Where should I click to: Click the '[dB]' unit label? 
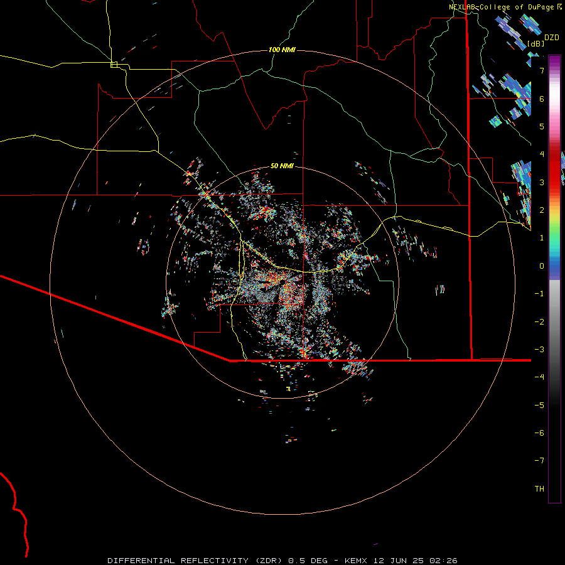[536, 43]
